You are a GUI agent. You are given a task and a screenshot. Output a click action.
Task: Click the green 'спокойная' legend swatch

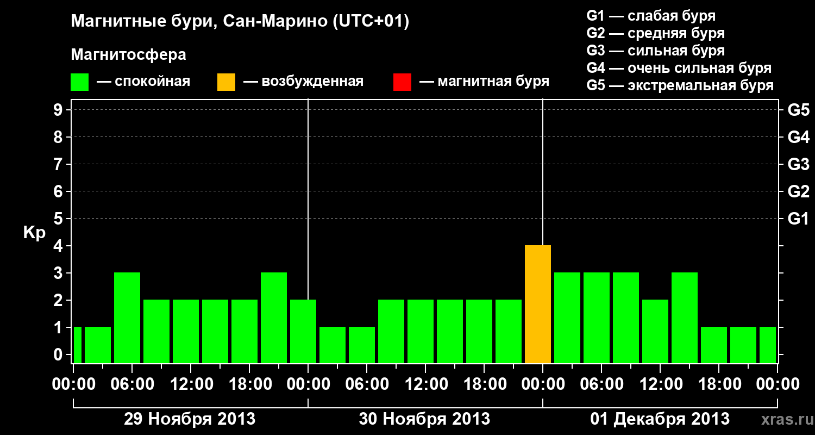pos(79,82)
